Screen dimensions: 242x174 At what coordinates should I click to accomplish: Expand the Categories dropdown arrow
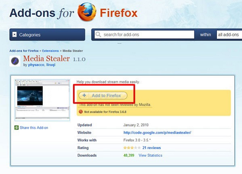pyautogui.click(x=15, y=34)
